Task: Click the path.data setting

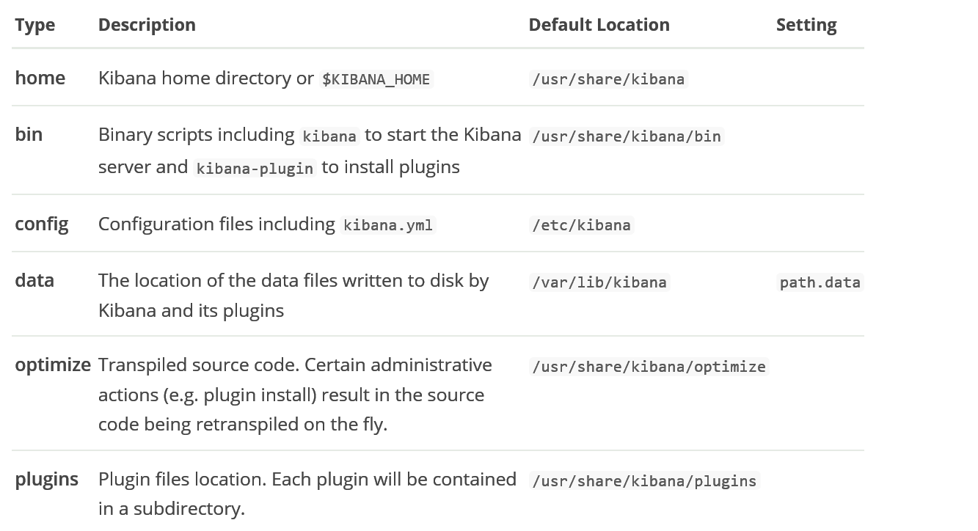Action: tap(820, 282)
